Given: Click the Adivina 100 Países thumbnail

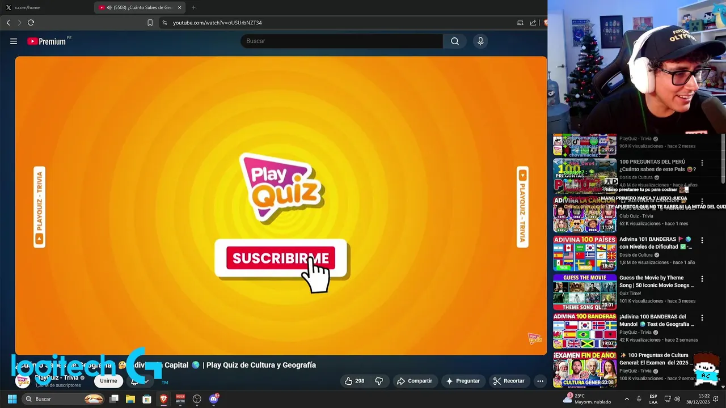Looking at the screenshot, I should [x=585, y=254].
